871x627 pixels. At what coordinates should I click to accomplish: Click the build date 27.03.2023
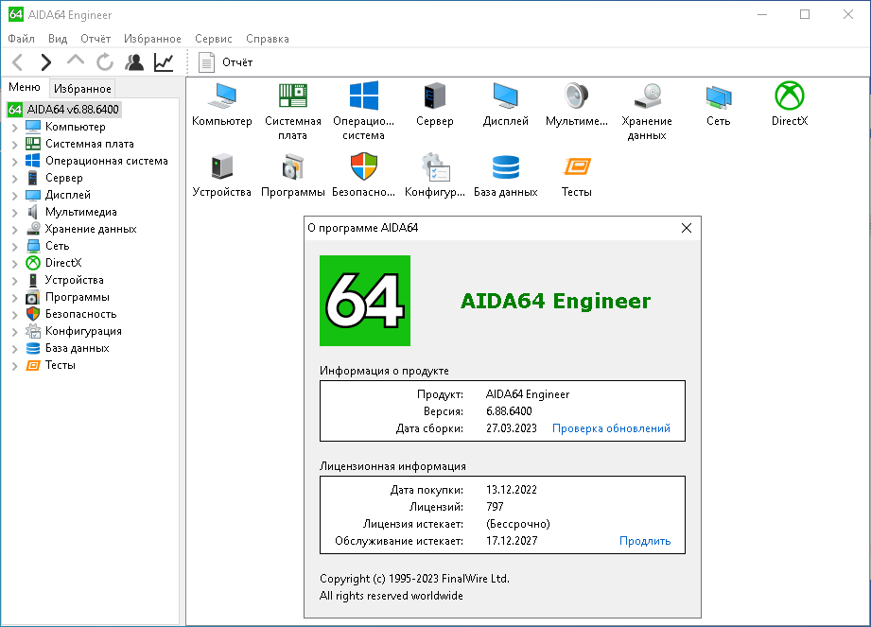[x=512, y=428]
